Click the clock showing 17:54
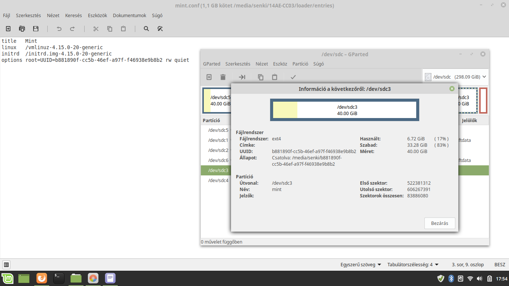The height and width of the screenshot is (286, 509). pos(502,279)
